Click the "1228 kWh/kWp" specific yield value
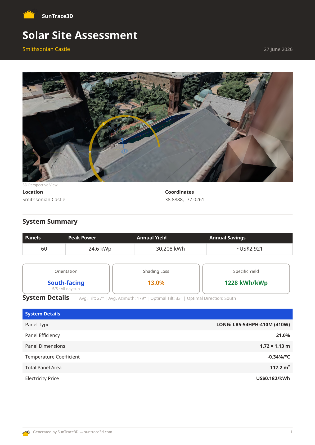The width and height of the screenshot is (315, 445). [246, 283]
